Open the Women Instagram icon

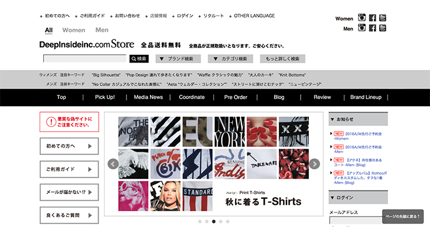click(361, 18)
